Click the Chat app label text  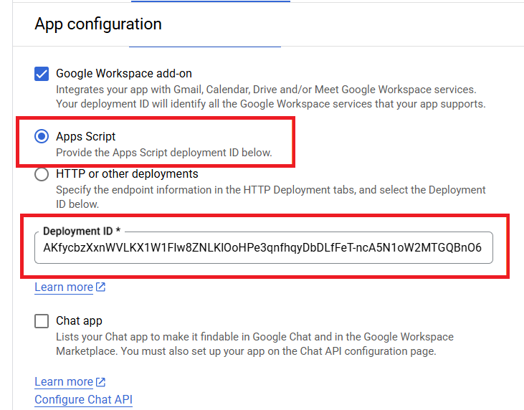click(x=79, y=321)
